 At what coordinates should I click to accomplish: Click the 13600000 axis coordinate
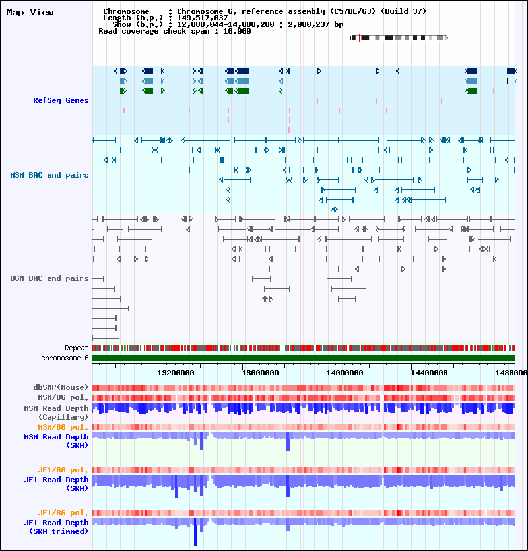pos(260,373)
